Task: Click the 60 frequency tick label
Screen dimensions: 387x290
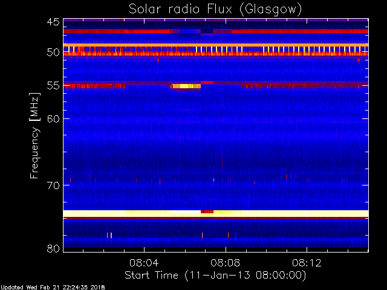Action: tap(53, 118)
